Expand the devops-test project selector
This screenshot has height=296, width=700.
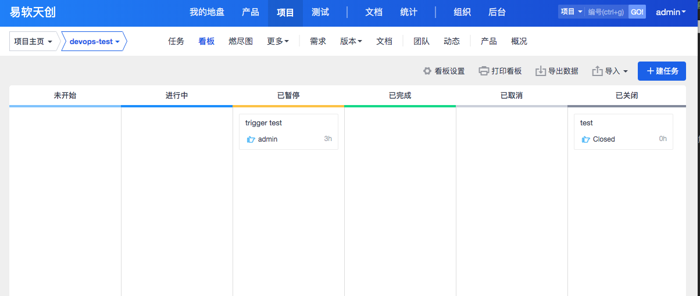94,42
